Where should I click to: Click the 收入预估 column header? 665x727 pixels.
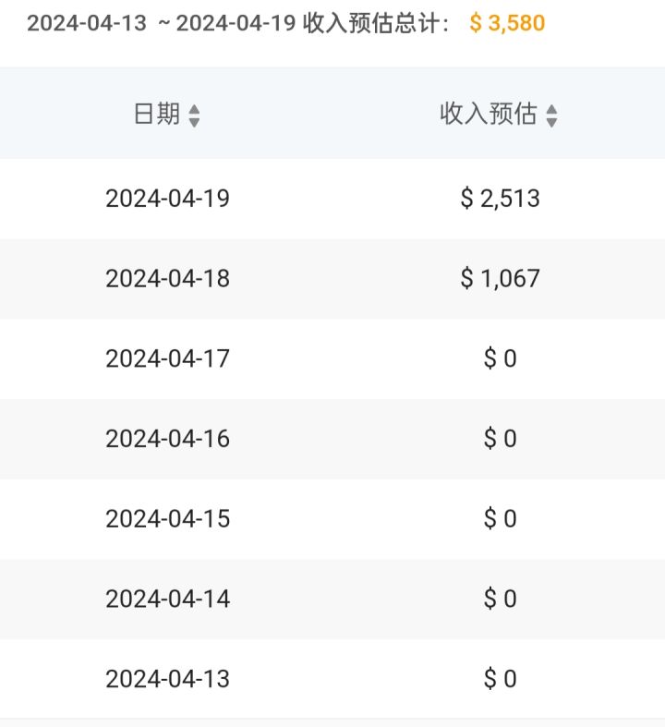(x=489, y=114)
